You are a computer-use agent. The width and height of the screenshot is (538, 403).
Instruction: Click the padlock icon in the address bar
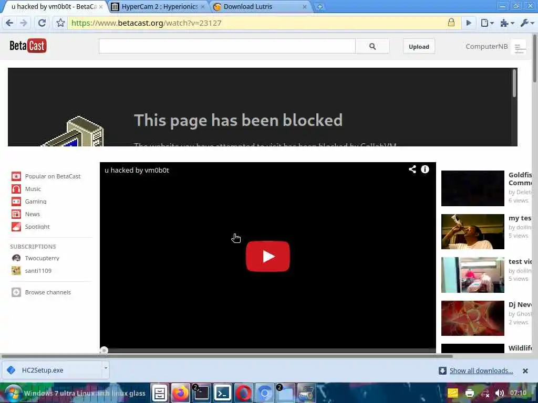451,23
